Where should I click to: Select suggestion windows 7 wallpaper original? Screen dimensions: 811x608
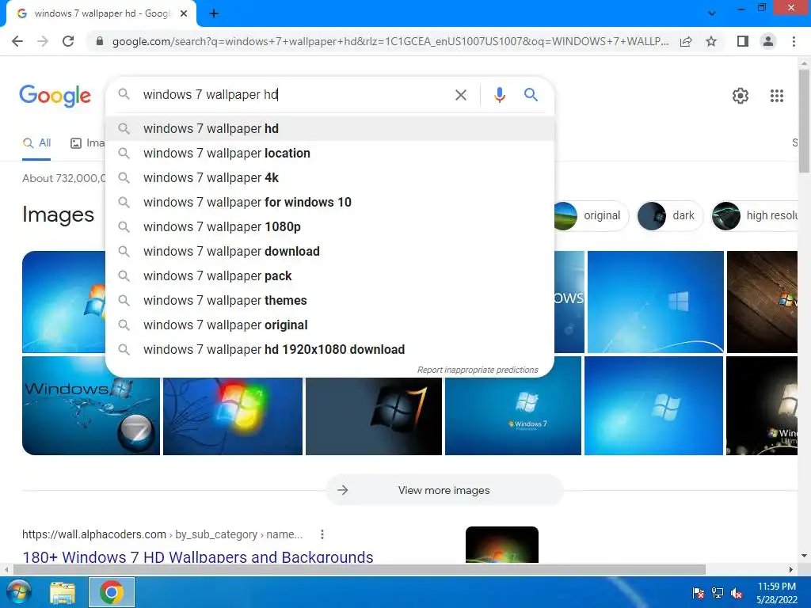click(329, 325)
